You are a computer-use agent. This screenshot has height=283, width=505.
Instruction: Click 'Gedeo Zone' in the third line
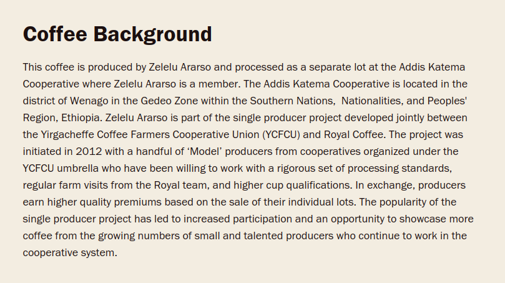click(169, 101)
